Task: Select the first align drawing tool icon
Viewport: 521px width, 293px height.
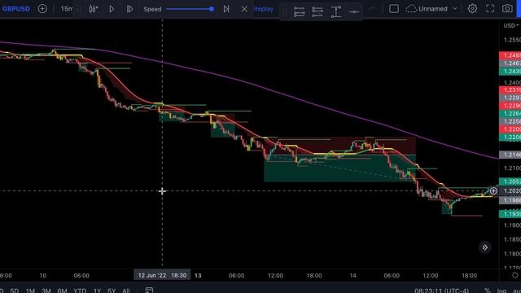Action: pyautogui.click(x=299, y=12)
